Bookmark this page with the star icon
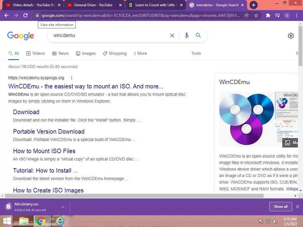This screenshot has width=303, height=227. [x=256, y=15]
